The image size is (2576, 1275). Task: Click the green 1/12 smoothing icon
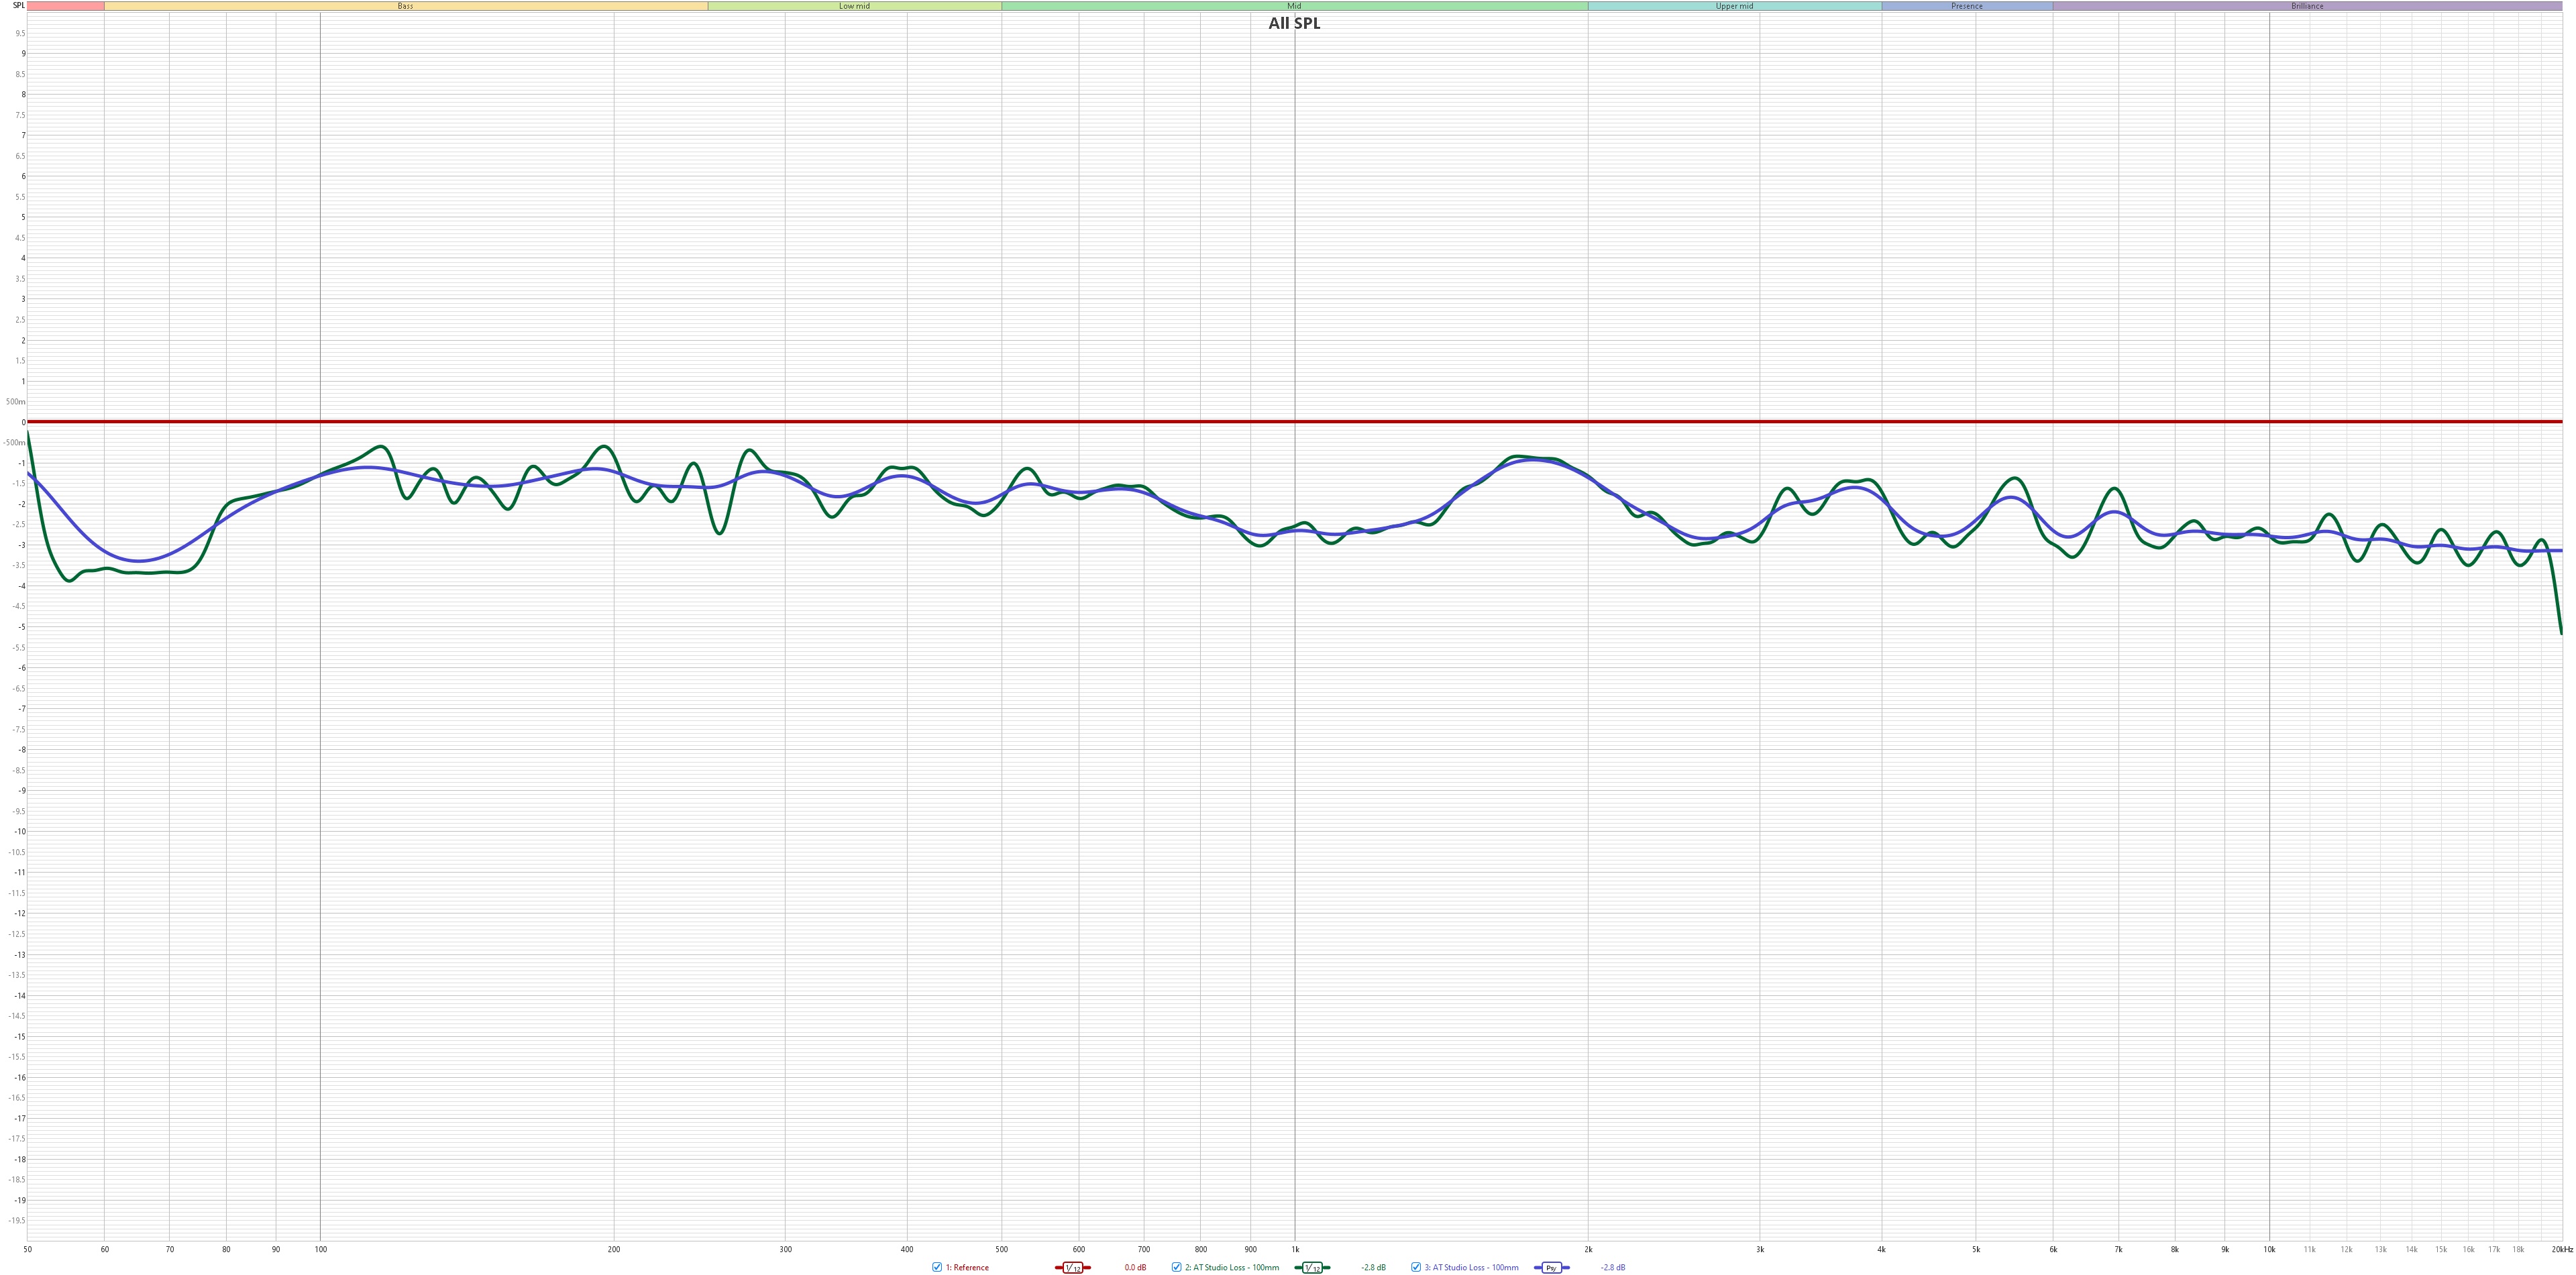click(x=1312, y=1267)
